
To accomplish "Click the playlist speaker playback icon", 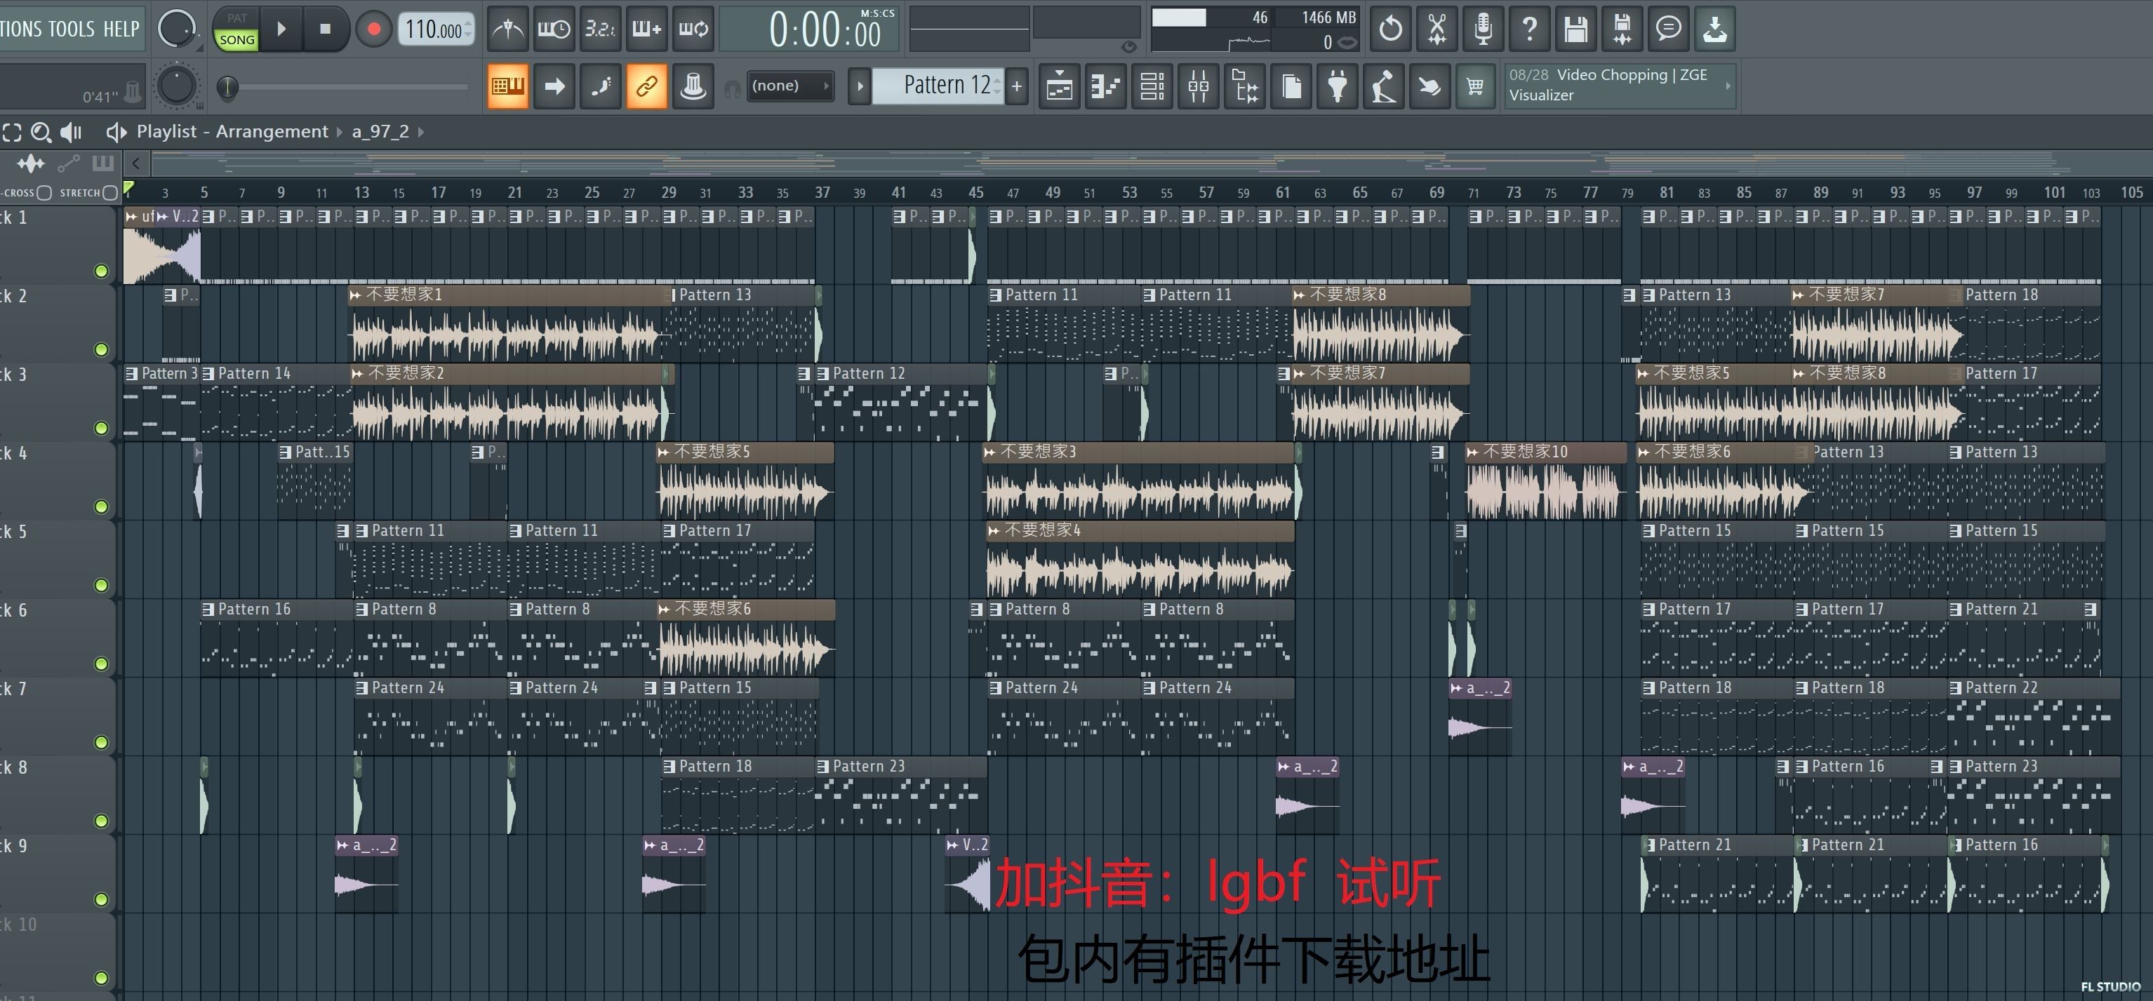I will (72, 132).
